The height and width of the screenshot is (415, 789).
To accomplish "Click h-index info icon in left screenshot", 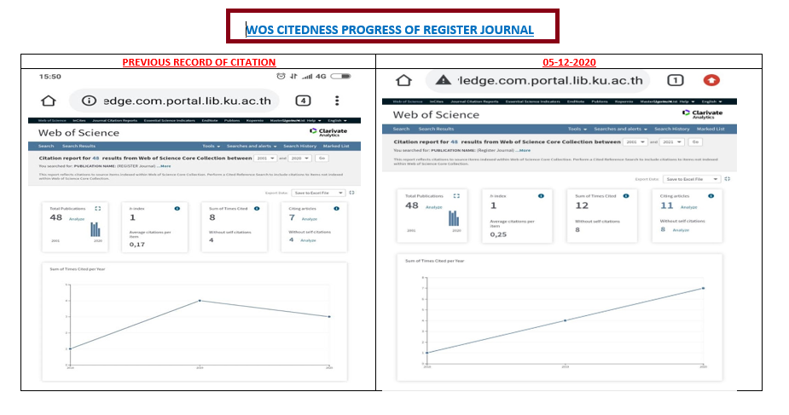I will pyautogui.click(x=177, y=209).
